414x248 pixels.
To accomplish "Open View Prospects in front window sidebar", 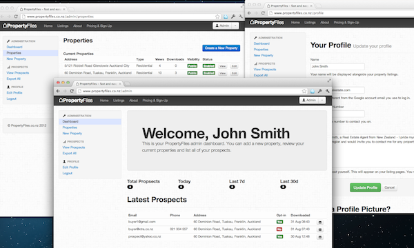I will (74, 147).
